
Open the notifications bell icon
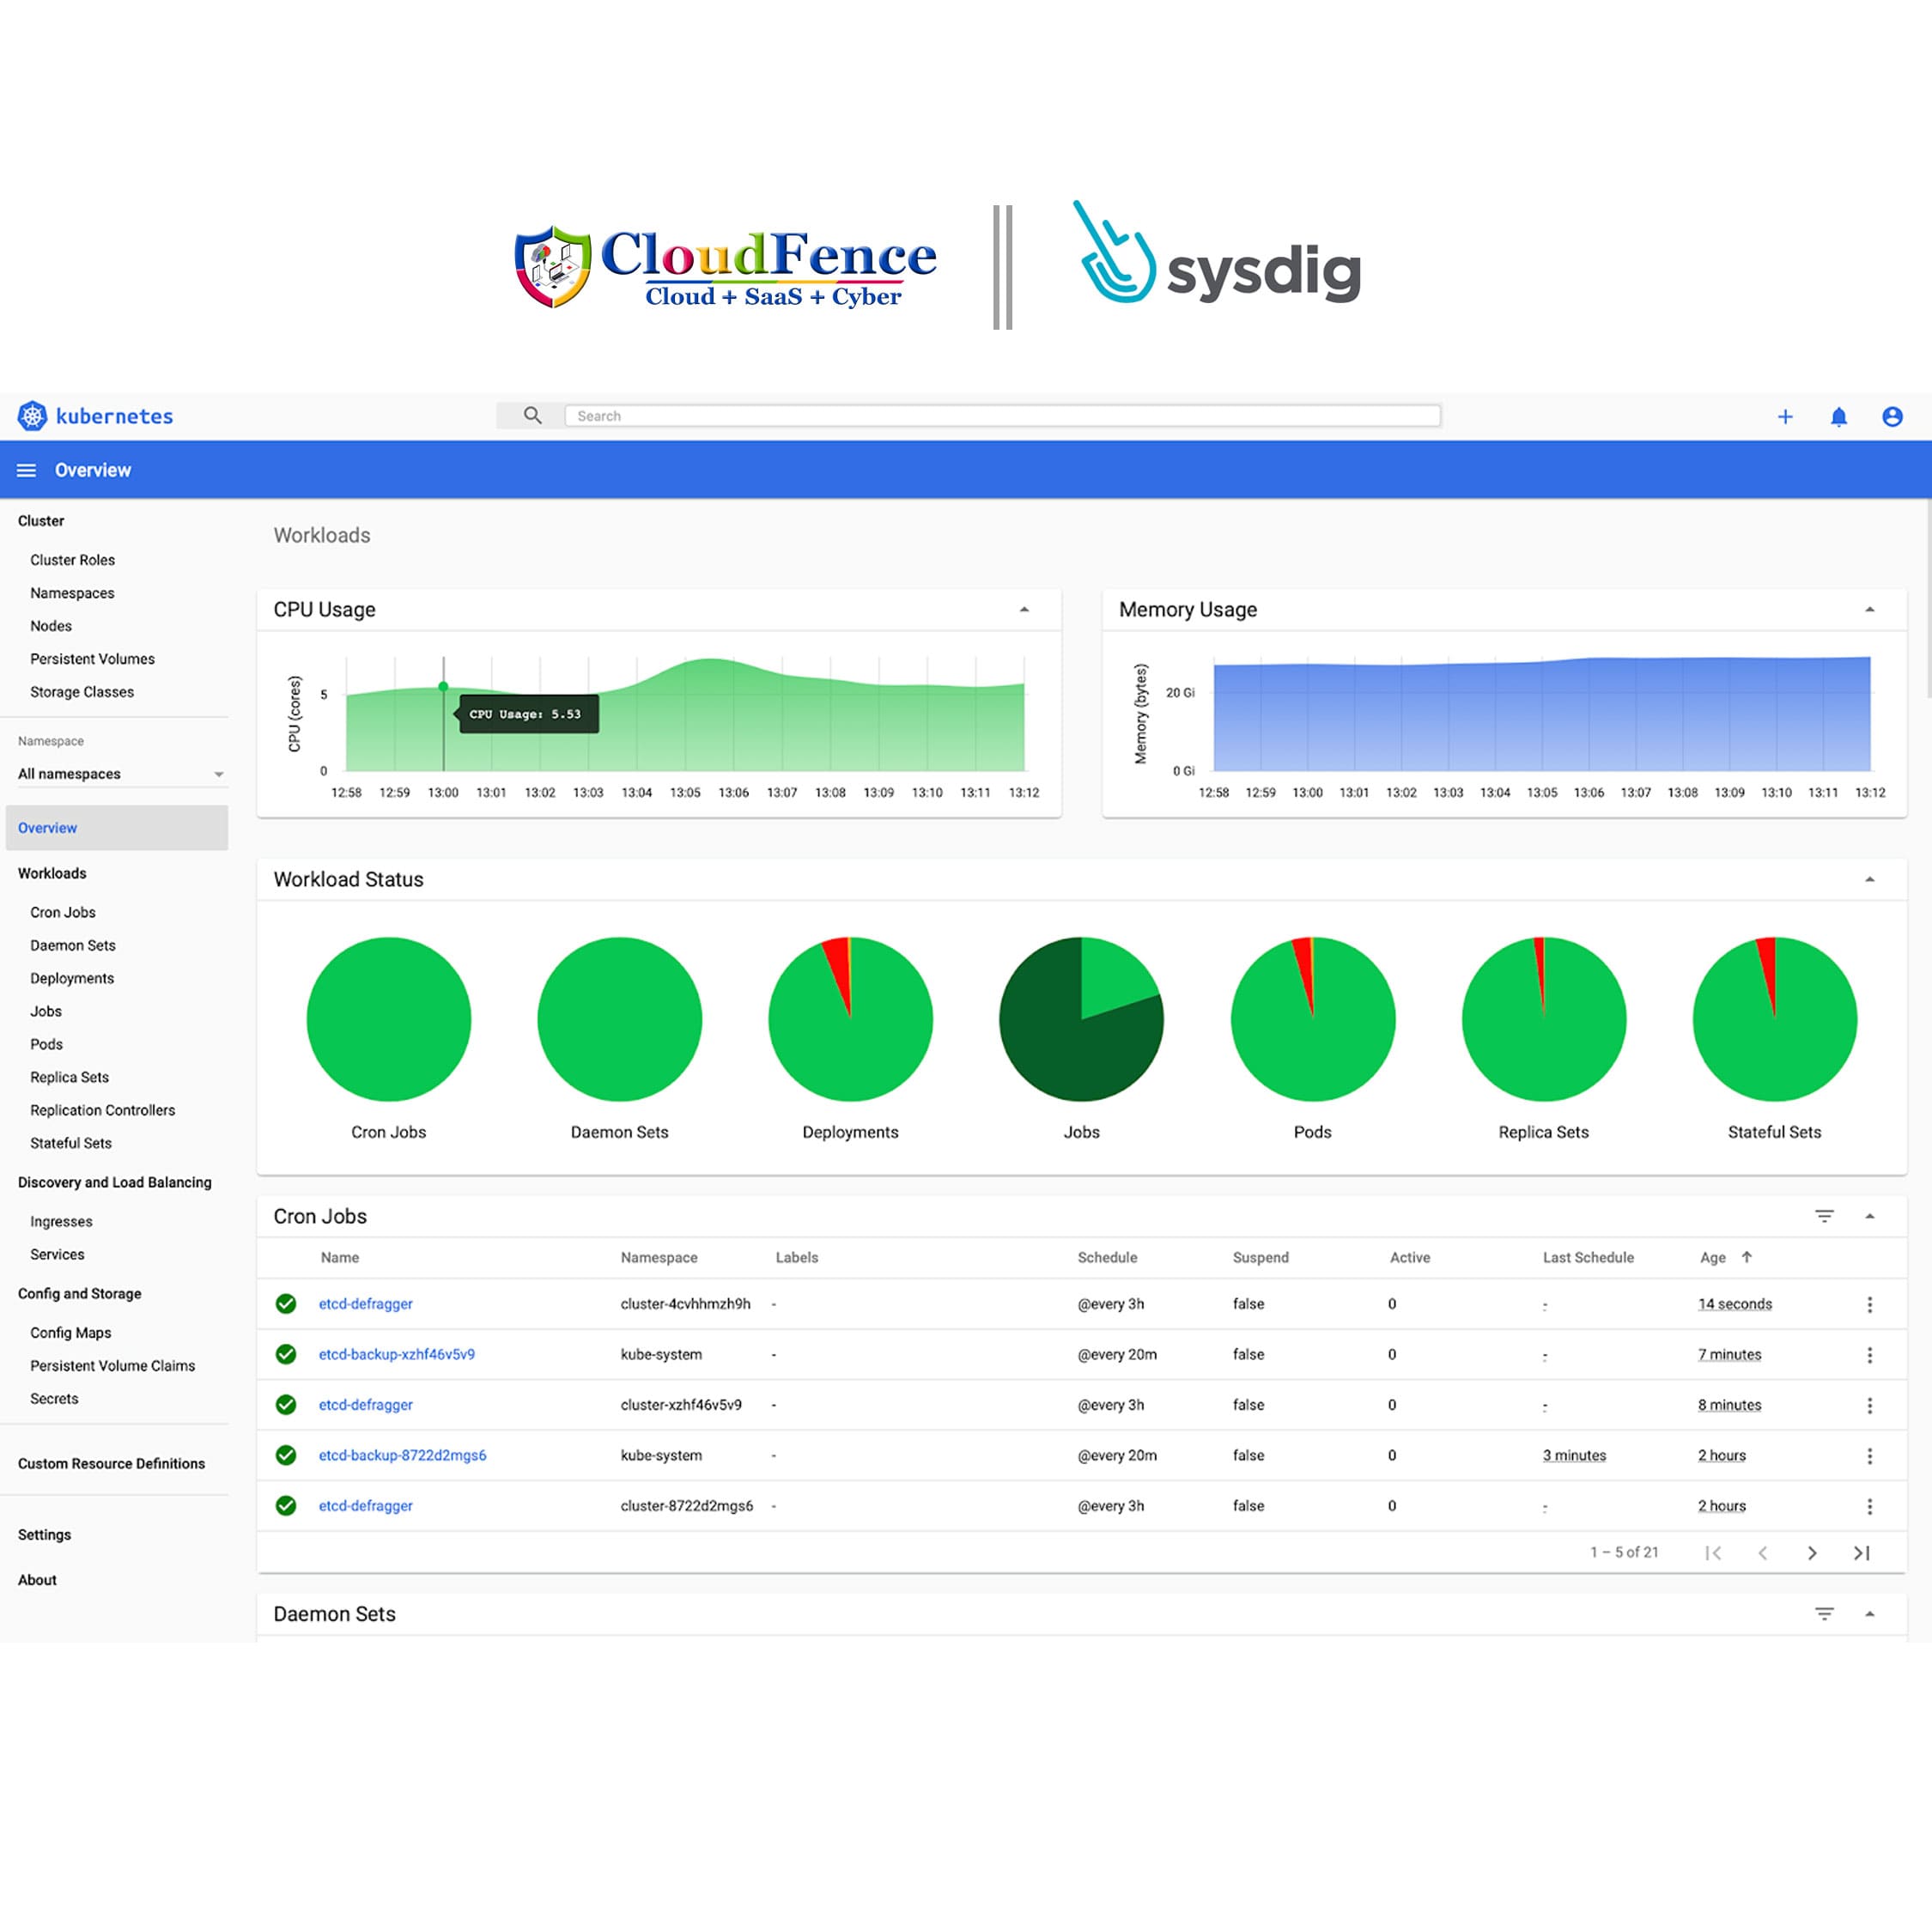pyautogui.click(x=1838, y=417)
